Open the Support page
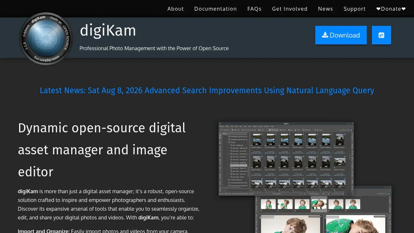This screenshot has width=414, height=233. pyautogui.click(x=354, y=9)
